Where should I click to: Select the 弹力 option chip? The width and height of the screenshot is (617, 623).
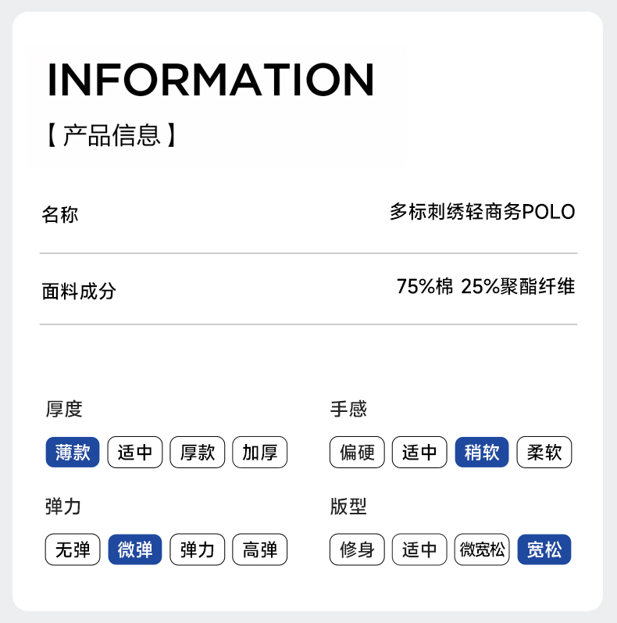point(198,550)
